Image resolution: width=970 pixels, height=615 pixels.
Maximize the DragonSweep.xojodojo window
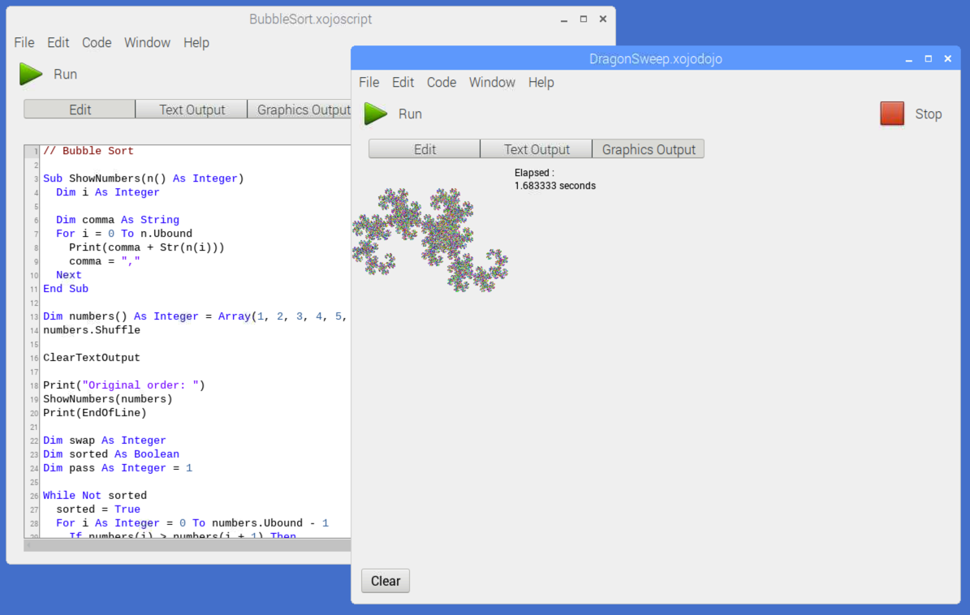coord(929,59)
